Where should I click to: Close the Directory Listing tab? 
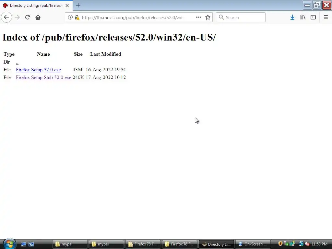point(67,6)
